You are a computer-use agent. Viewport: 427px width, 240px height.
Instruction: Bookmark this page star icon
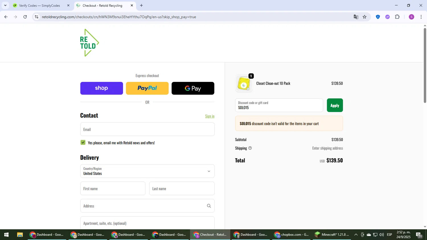[x=365, y=17]
